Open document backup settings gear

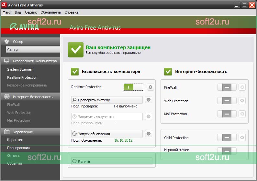pos(149,116)
